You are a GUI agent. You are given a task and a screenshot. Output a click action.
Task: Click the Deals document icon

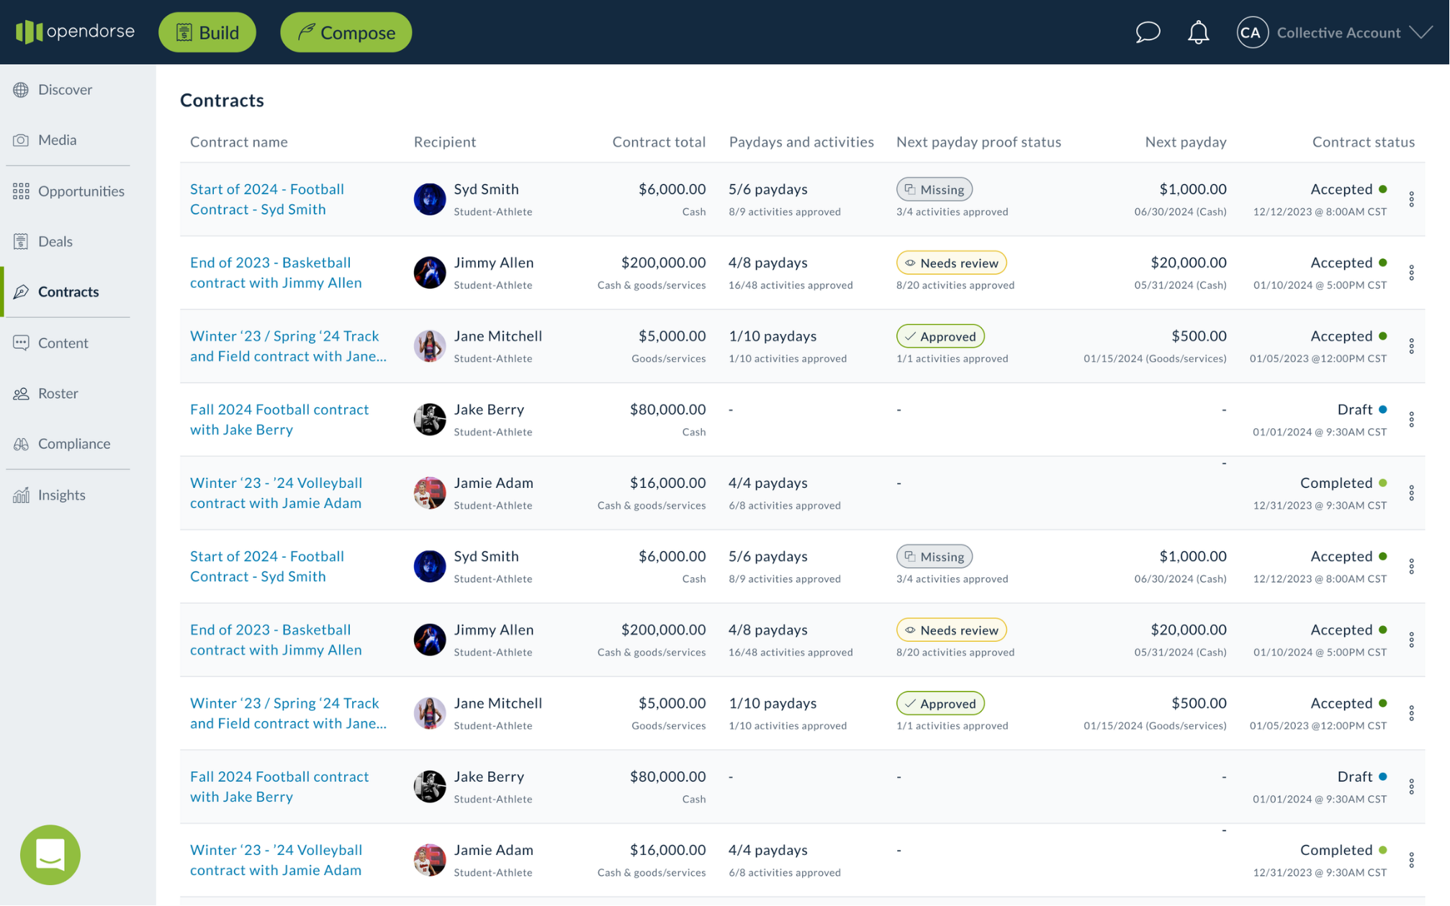pyautogui.click(x=21, y=241)
